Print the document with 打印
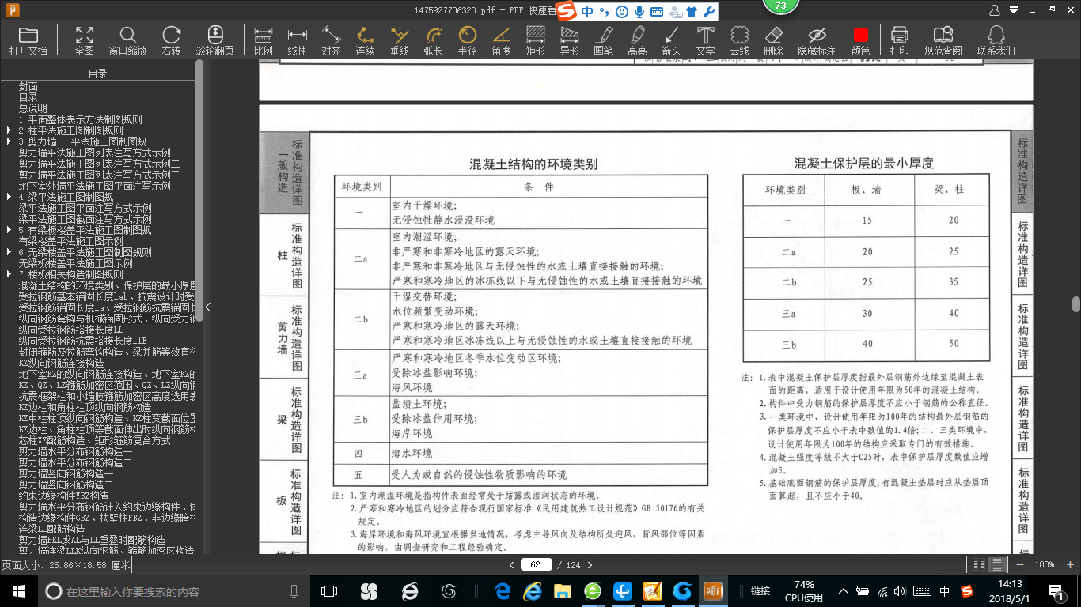Viewport: 1081px width, 607px height. pyautogui.click(x=899, y=40)
